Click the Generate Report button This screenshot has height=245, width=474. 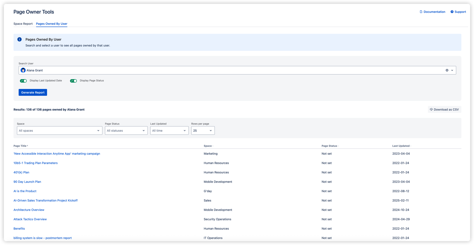[33, 92]
